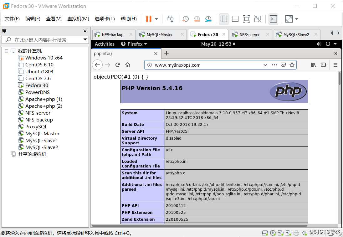Viewport: 343px width, 237px height.
Task: Open Firefox hamburger menu
Action: click(335, 65)
